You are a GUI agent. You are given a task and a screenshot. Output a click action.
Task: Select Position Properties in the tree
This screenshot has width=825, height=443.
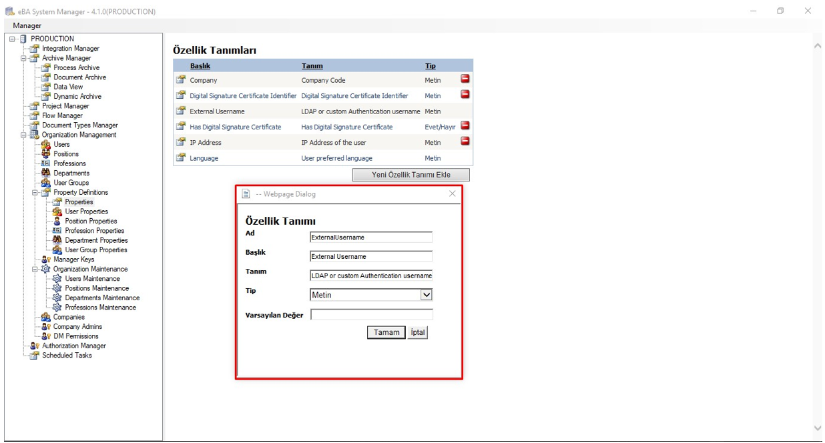click(x=91, y=221)
